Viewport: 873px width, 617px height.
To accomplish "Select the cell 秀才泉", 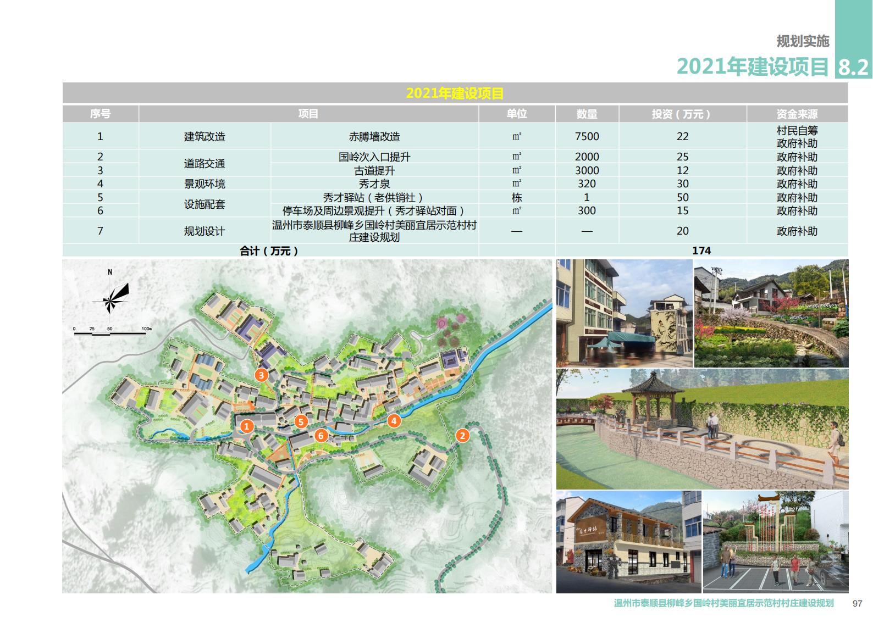I will pyautogui.click(x=374, y=184).
